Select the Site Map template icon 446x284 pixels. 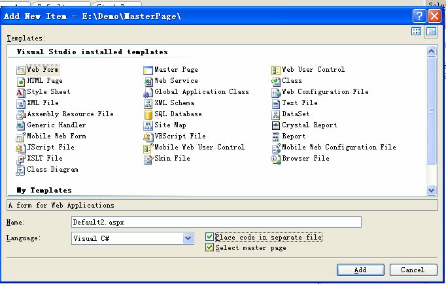point(148,126)
